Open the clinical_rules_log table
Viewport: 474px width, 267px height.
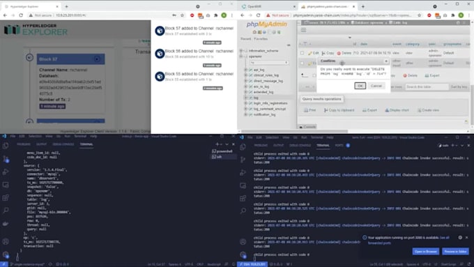pyautogui.click(x=266, y=75)
